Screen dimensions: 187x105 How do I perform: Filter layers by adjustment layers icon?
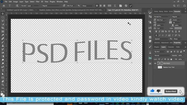coord(171,52)
